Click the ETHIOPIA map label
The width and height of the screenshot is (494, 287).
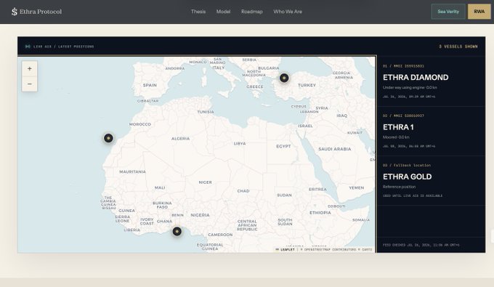tap(320, 213)
